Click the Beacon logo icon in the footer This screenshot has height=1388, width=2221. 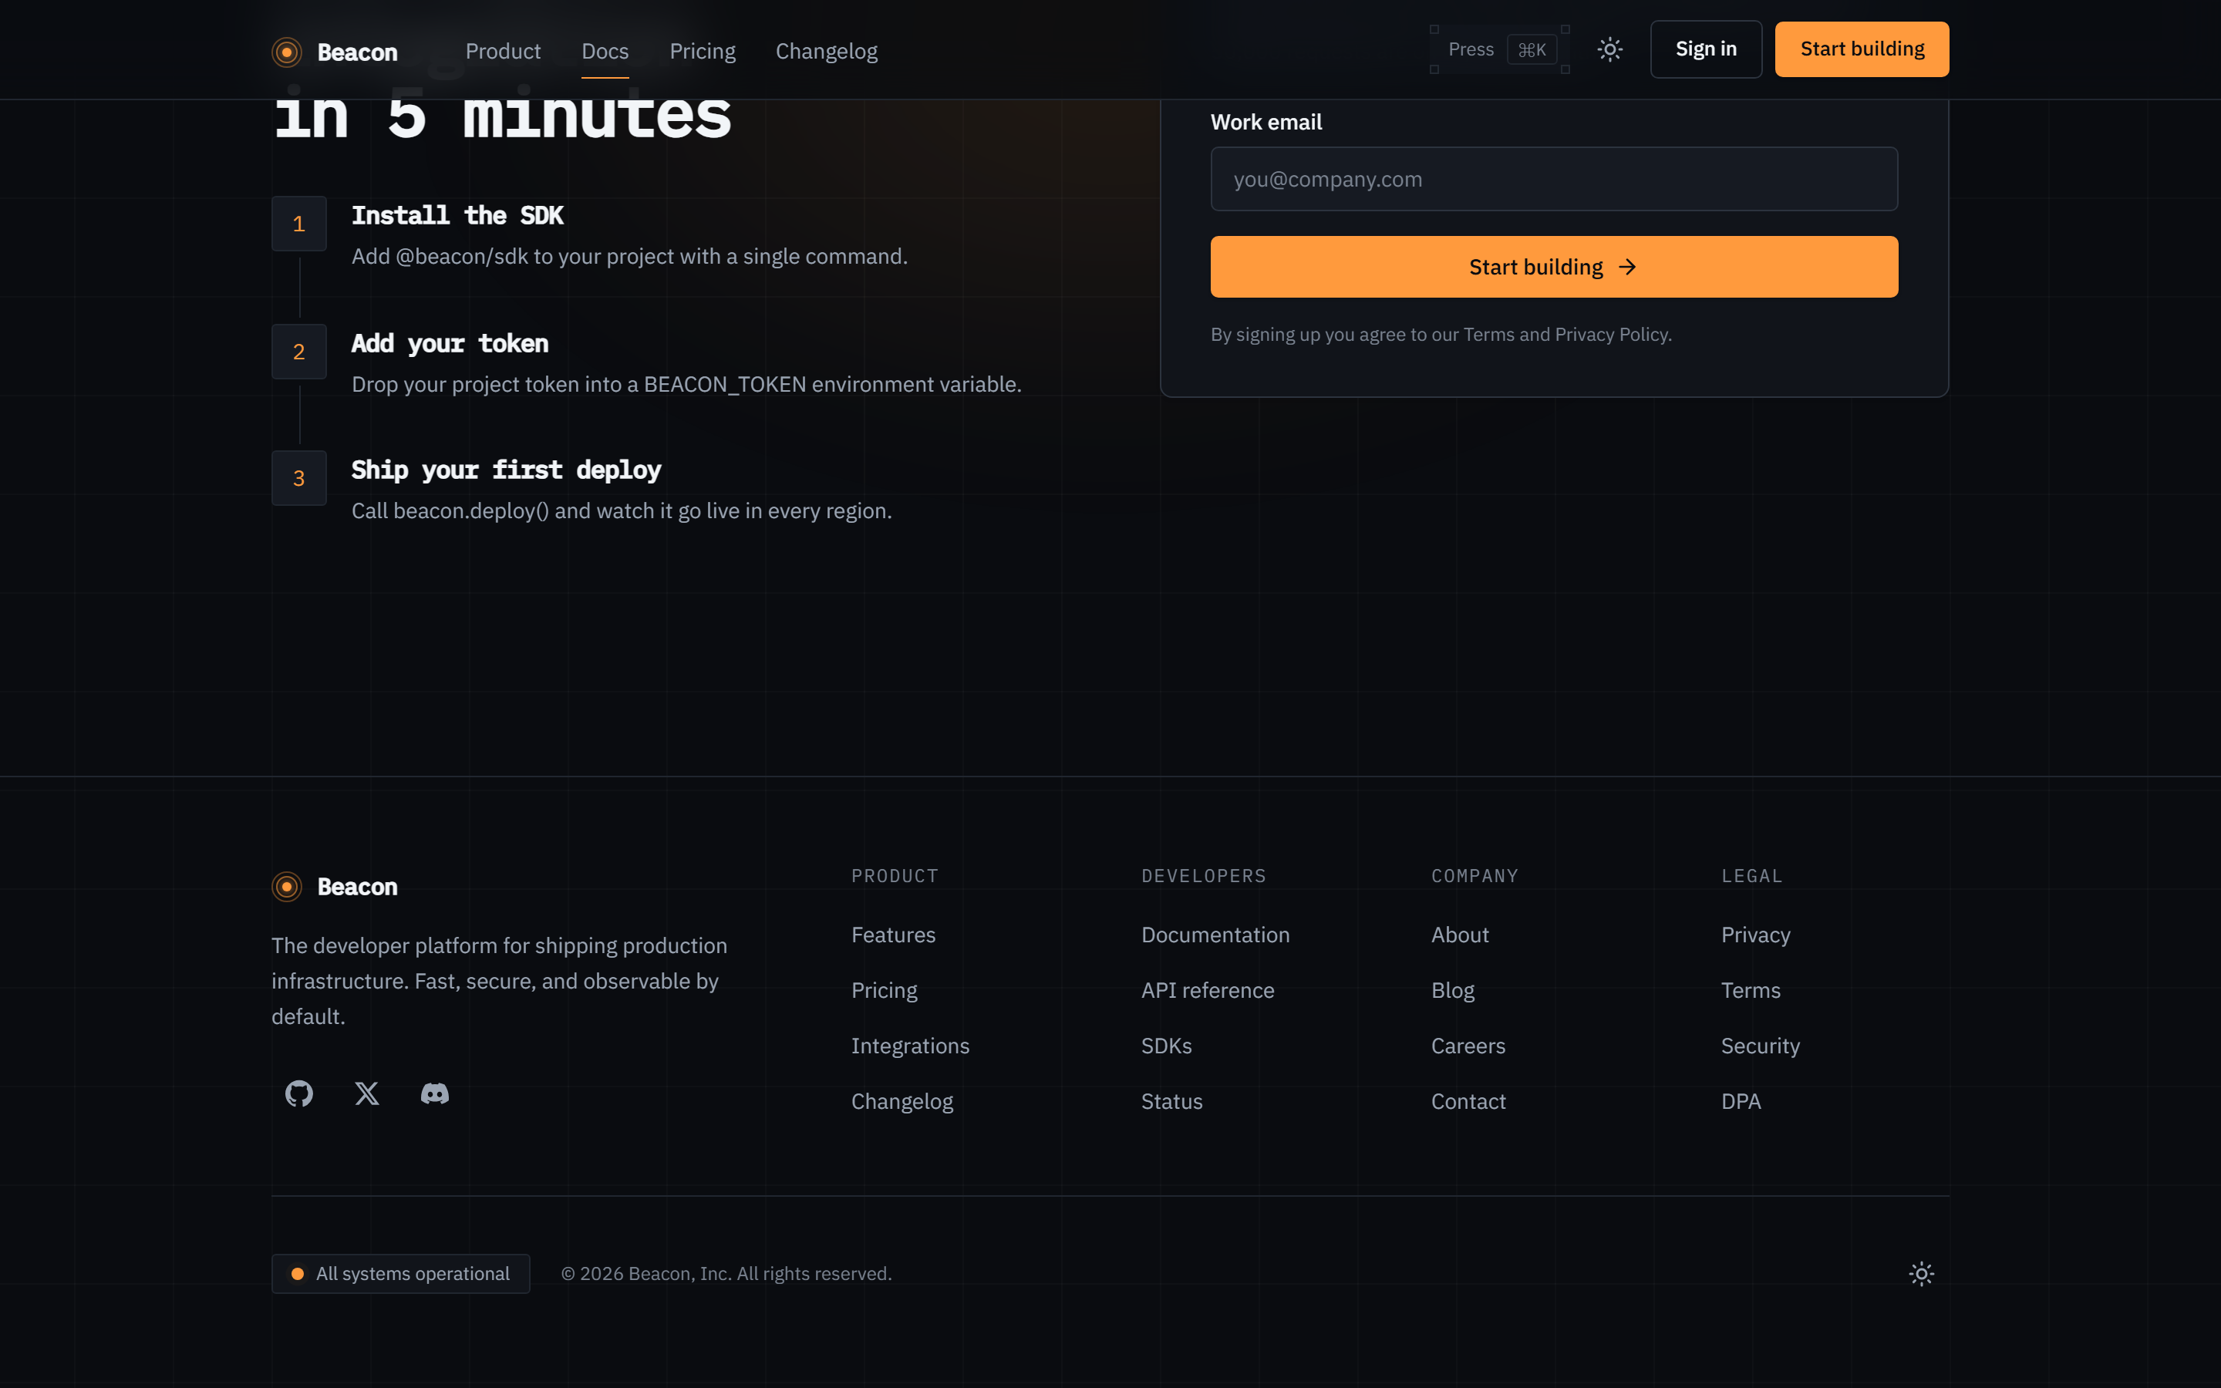click(286, 887)
